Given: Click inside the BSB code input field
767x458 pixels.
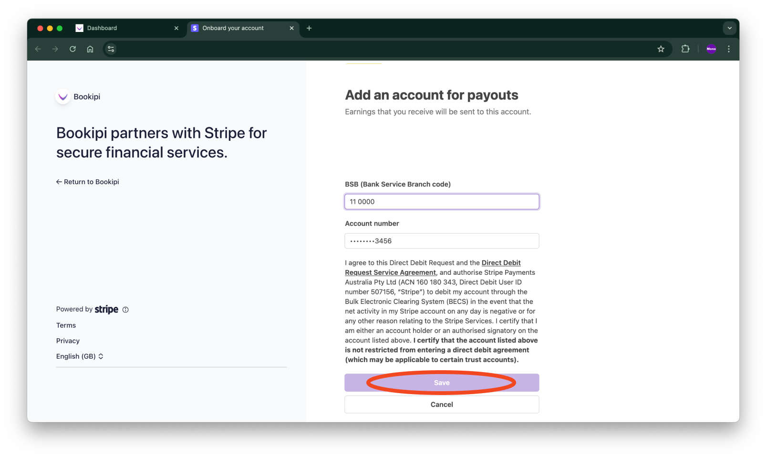Looking at the screenshot, I should pos(441,201).
